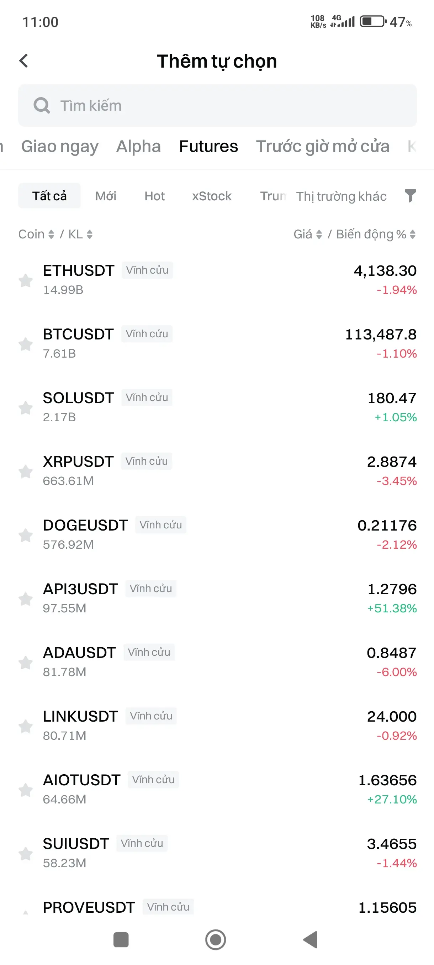
Task: Sort list by Coin name
Action: tap(36, 234)
